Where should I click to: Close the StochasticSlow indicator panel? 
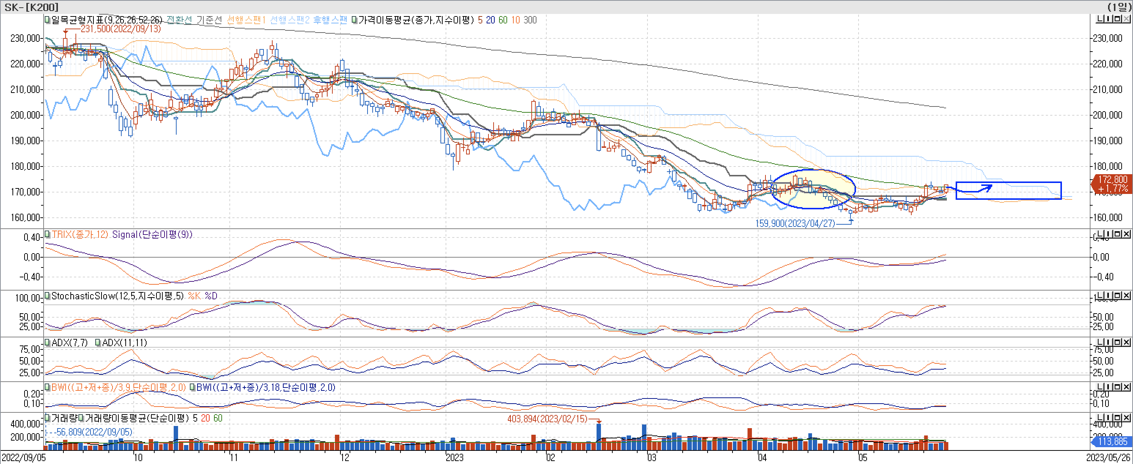tap(1126, 295)
